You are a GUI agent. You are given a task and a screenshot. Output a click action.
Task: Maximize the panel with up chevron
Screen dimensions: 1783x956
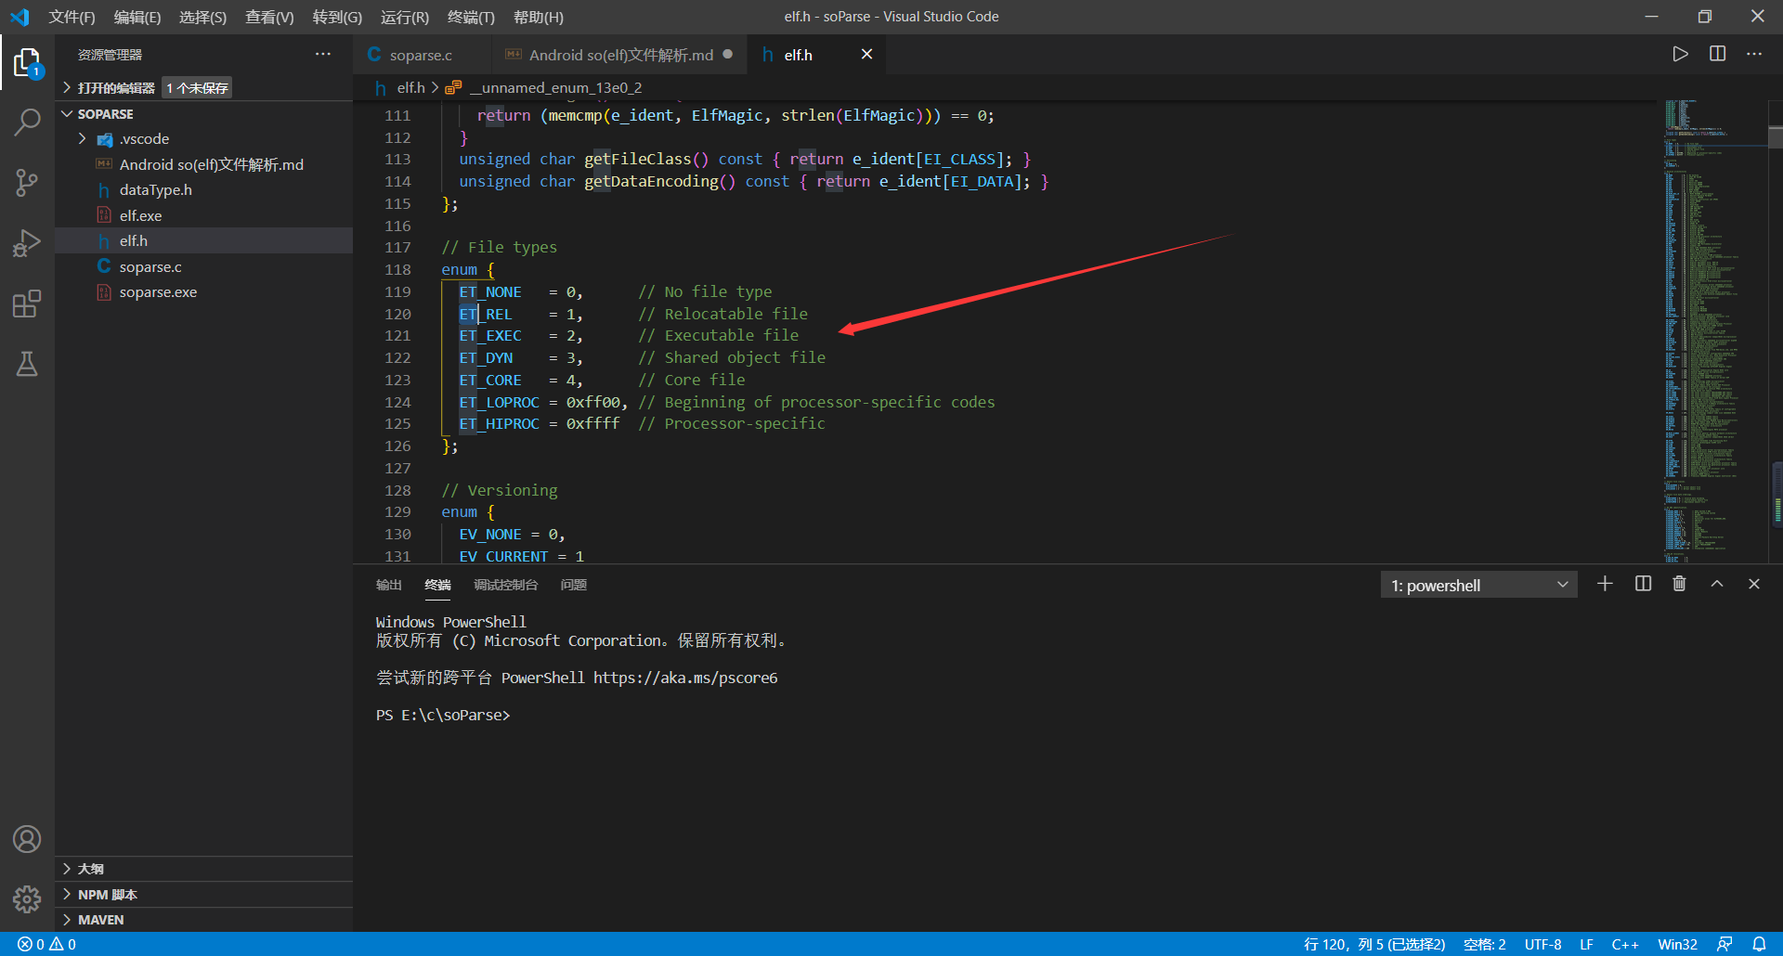[x=1717, y=584]
